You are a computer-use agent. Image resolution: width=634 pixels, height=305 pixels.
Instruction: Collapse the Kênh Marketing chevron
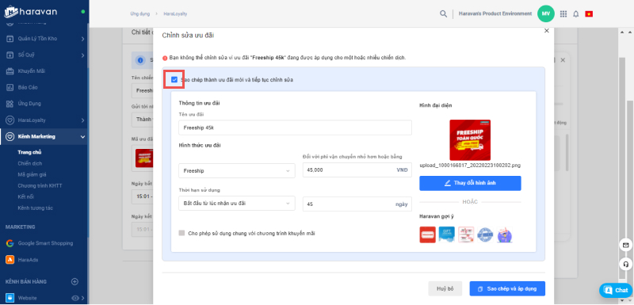tap(82, 136)
